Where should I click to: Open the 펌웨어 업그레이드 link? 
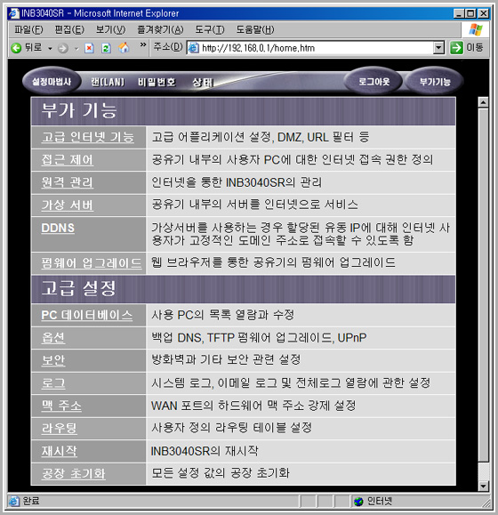coord(92,263)
